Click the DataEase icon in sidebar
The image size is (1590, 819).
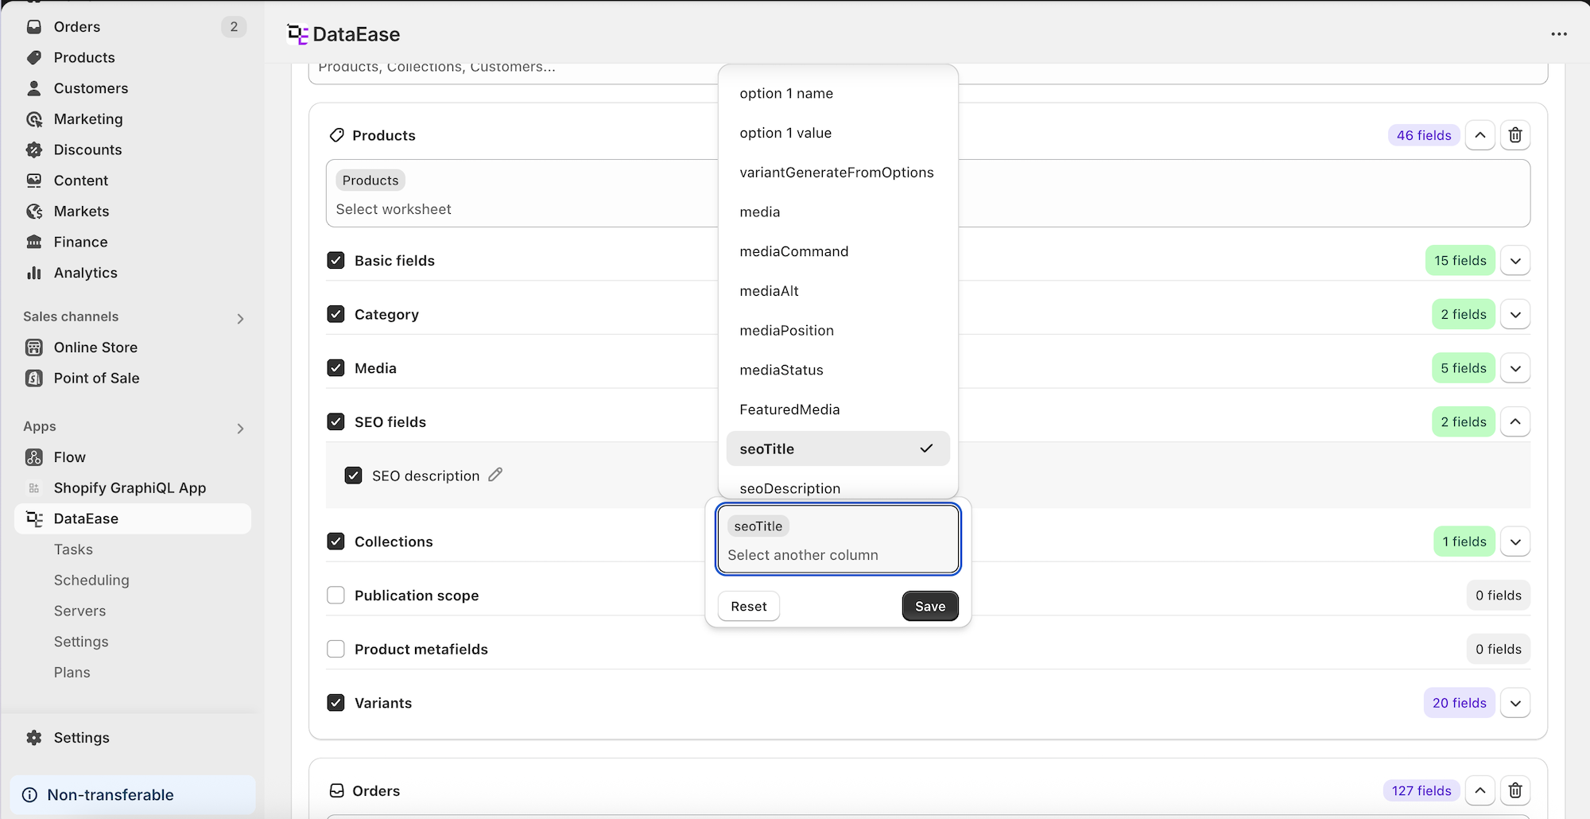tap(34, 518)
